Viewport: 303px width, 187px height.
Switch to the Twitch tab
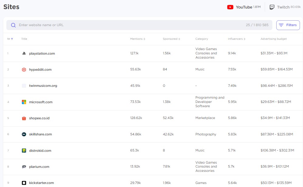(285, 7)
